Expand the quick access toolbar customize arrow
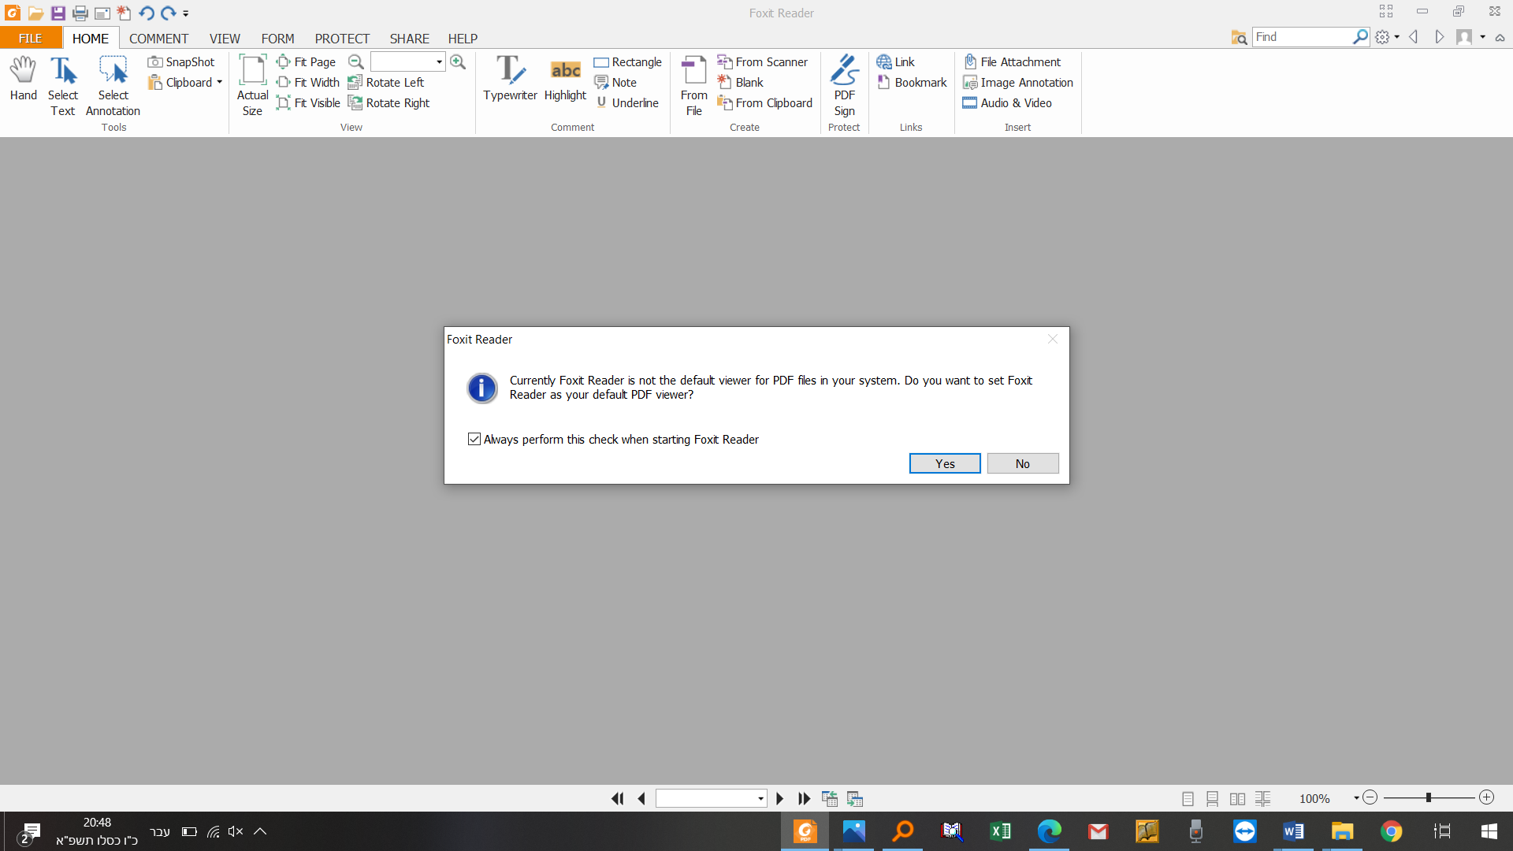 186,13
